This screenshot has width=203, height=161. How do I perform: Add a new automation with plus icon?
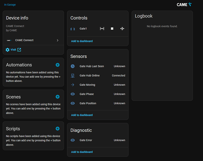click(57, 65)
